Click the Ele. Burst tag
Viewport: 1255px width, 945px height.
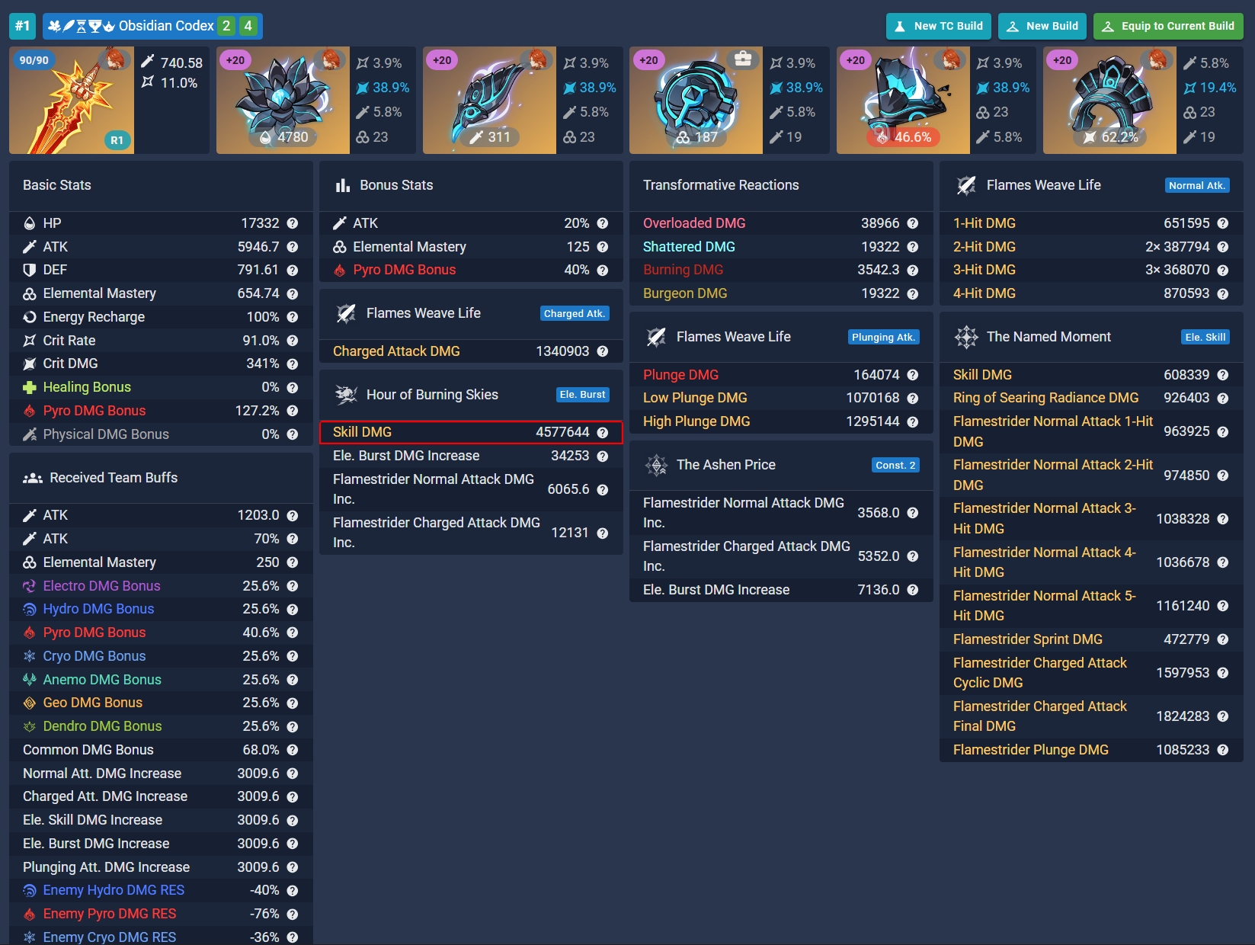coord(583,395)
